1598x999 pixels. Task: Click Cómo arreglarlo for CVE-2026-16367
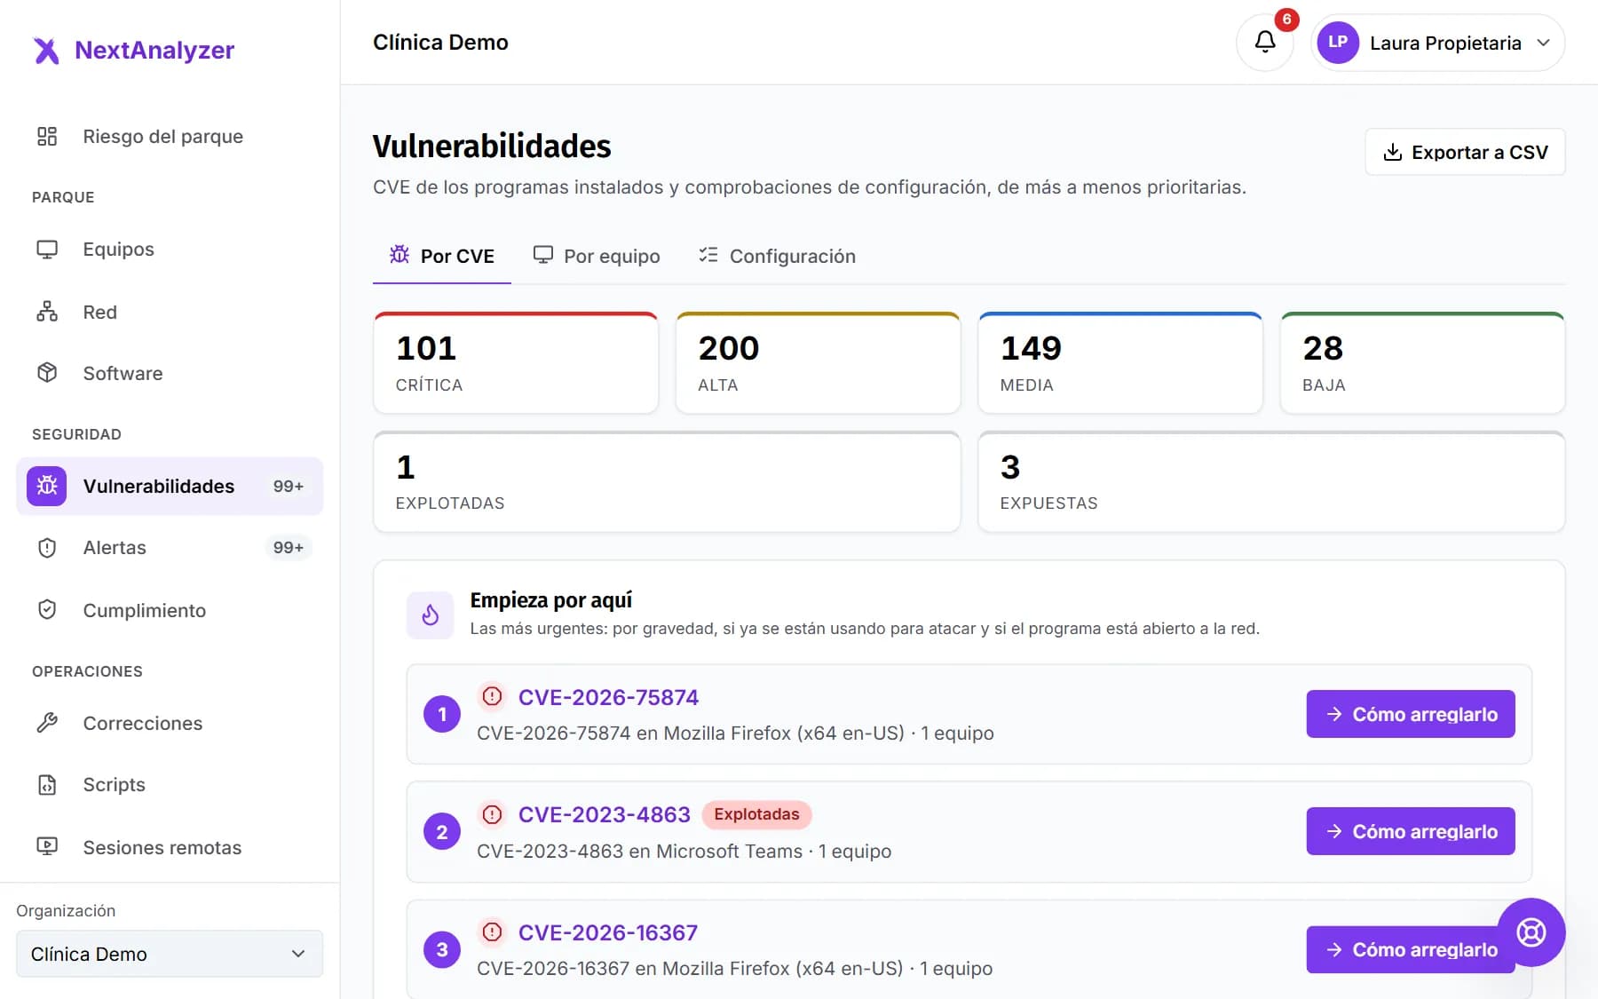pyautogui.click(x=1411, y=949)
